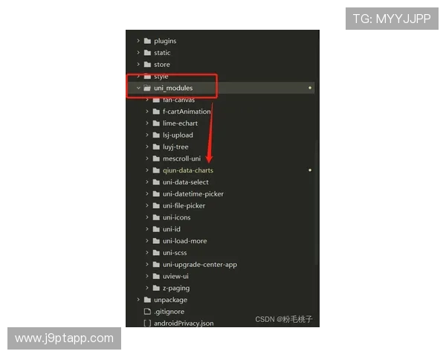Screen dimensions: 446x357
Task: Select the uni-datetime-picker folder
Action: coord(193,194)
